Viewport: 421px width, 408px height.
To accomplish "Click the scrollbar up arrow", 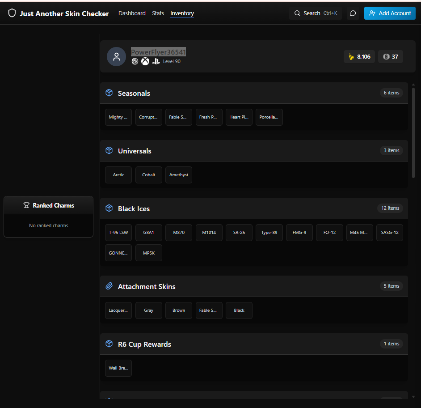I will coord(413,85).
